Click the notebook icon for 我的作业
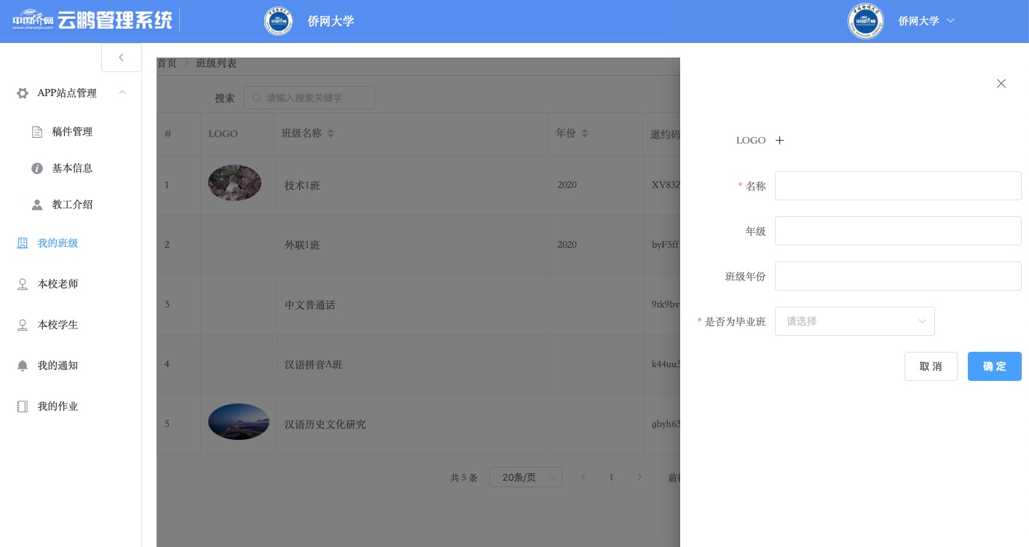 (23, 406)
